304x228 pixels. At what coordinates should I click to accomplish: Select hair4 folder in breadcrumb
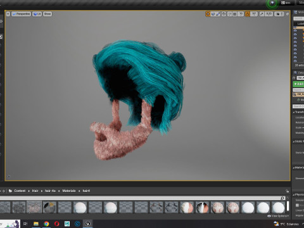click(x=86, y=191)
